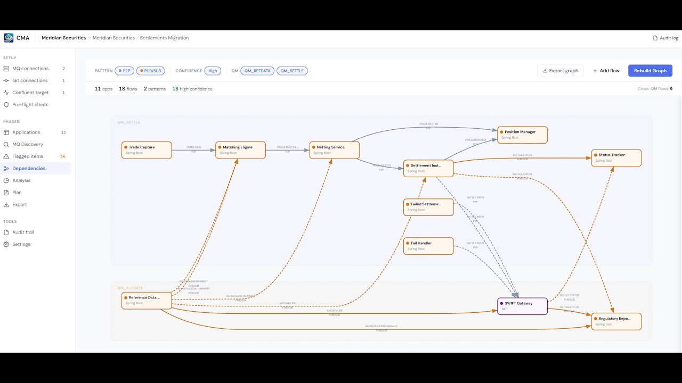Click the '11 apps' statistic
This screenshot has width=682, height=383.
pyautogui.click(x=103, y=89)
